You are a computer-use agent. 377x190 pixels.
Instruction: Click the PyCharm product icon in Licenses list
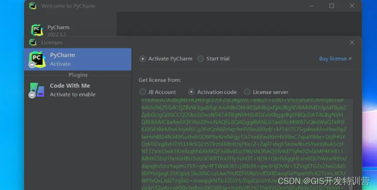click(x=37, y=60)
